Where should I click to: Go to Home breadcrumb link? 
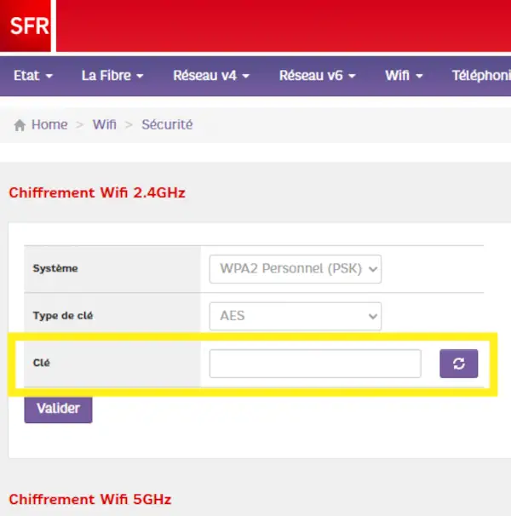click(49, 124)
